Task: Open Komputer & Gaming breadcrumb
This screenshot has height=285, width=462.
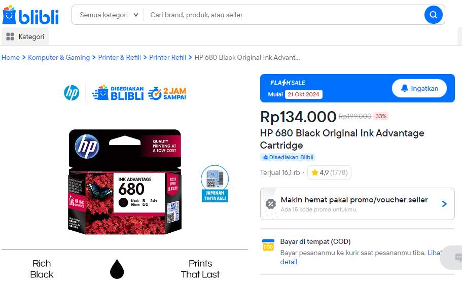Action: [59, 57]
